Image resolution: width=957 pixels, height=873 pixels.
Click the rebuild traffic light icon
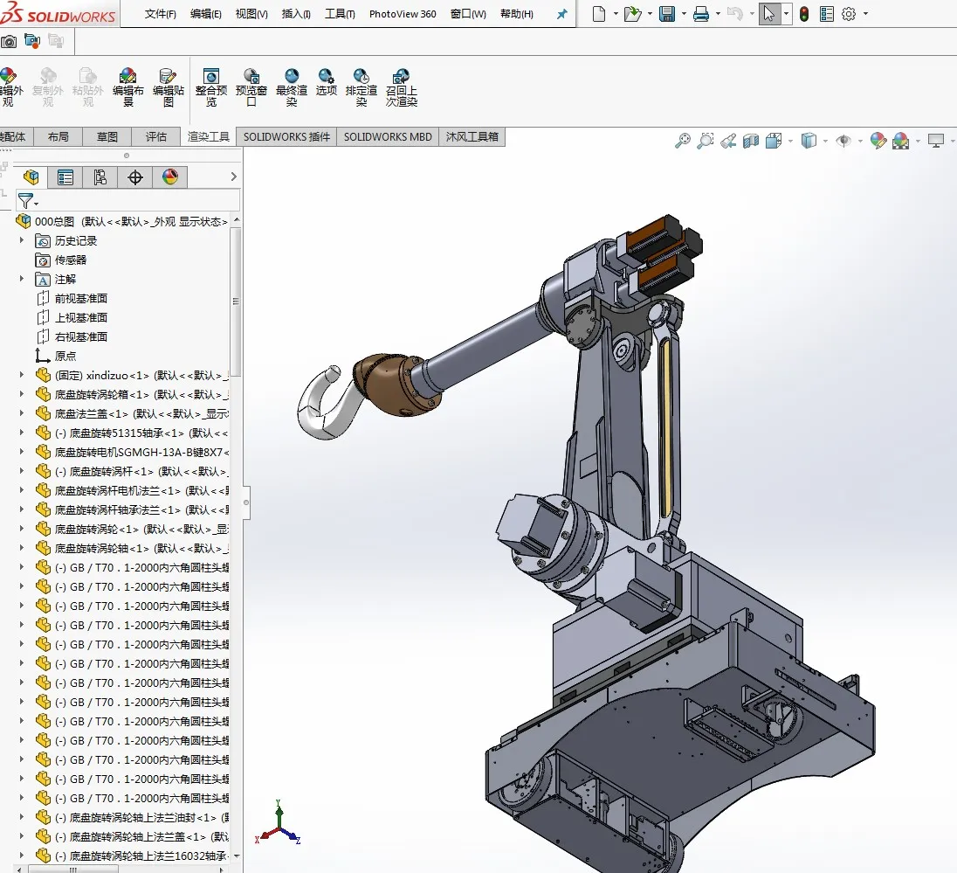tap(804, 14)
